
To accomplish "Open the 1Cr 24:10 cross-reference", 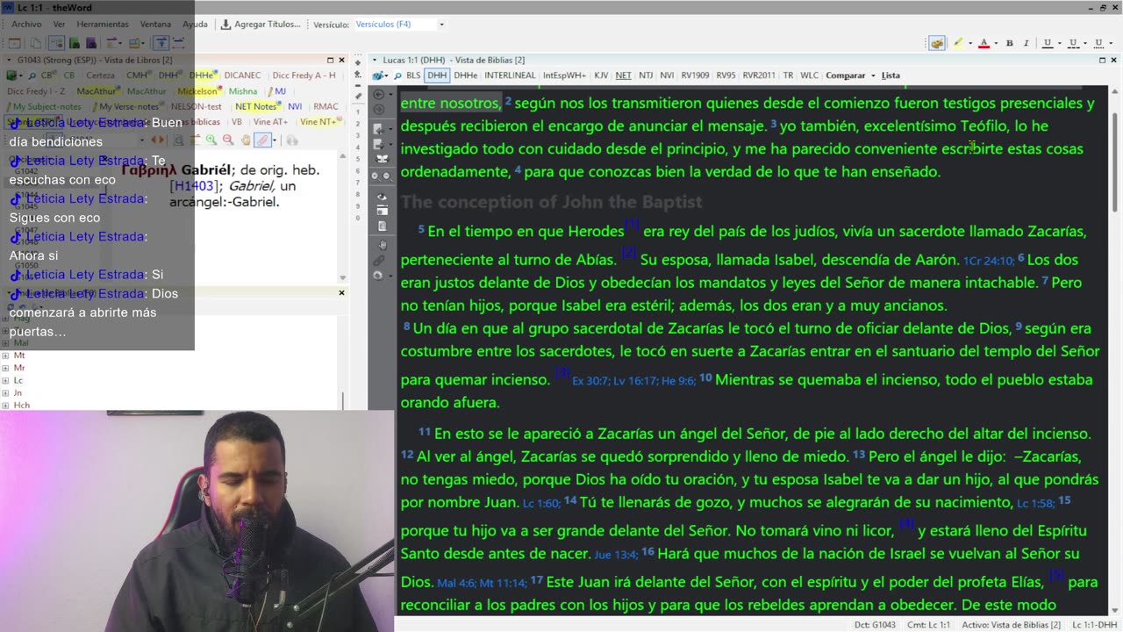I will click(x=989, y=261).
